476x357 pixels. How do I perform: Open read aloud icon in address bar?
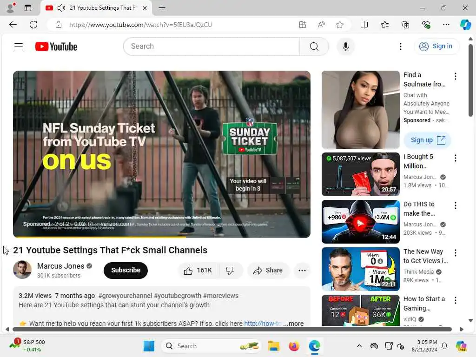coord(321,25)
